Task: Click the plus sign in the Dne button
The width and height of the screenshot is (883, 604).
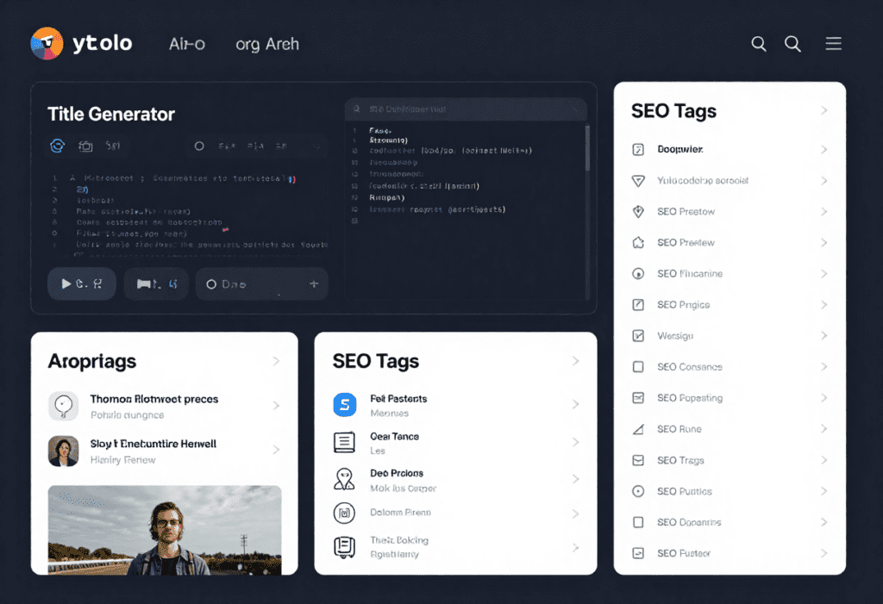Action: [313, 283]
